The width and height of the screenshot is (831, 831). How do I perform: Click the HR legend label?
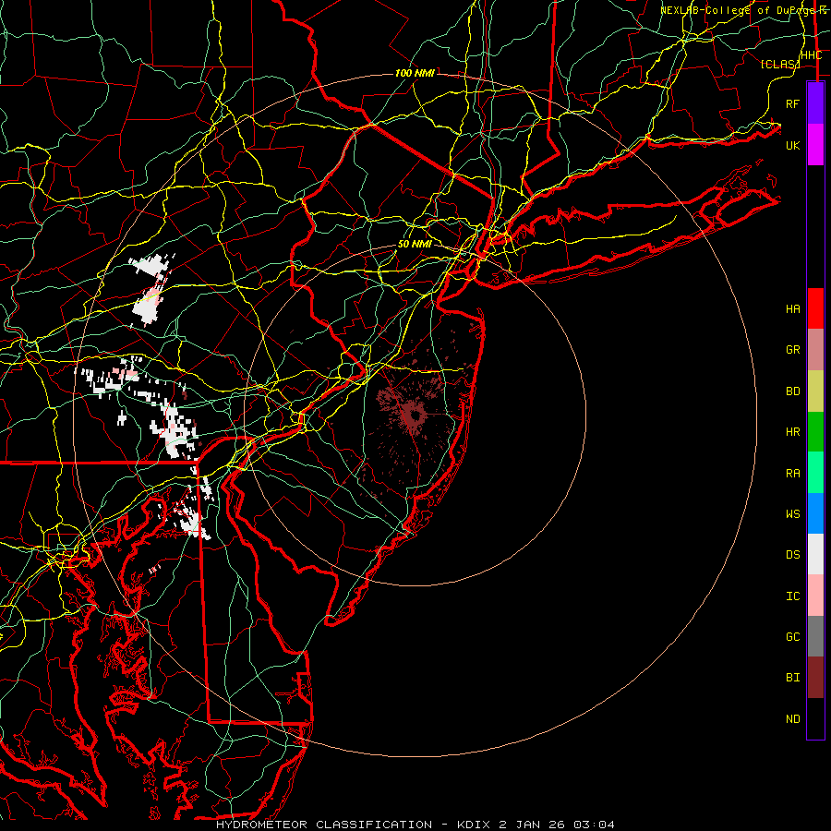coord(793,432)
